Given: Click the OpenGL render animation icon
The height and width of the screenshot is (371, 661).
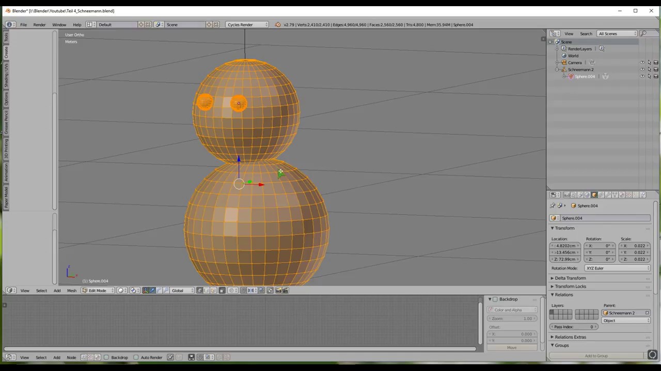Looking at the screenshot, I should (286, 291).
